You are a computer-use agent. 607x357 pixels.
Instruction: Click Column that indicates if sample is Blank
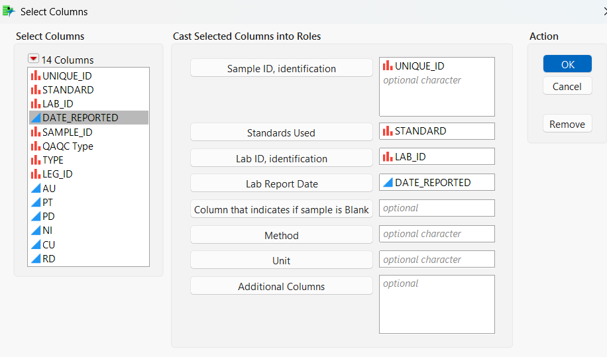[x=282, y=209]
